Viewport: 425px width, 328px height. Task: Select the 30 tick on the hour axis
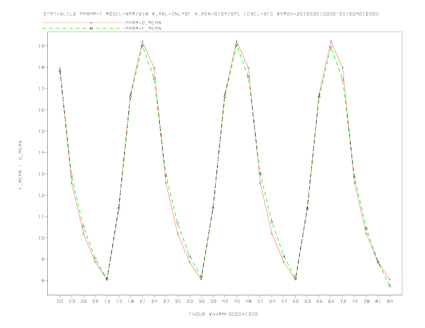click(178, 301)
